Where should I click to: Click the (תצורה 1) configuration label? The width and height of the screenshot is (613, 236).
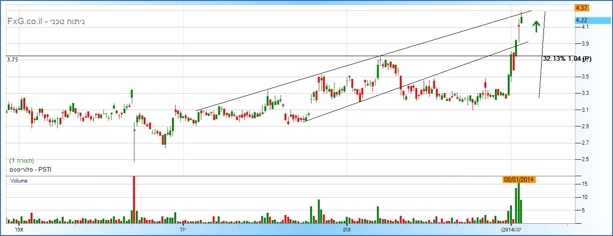coord(22,161)
